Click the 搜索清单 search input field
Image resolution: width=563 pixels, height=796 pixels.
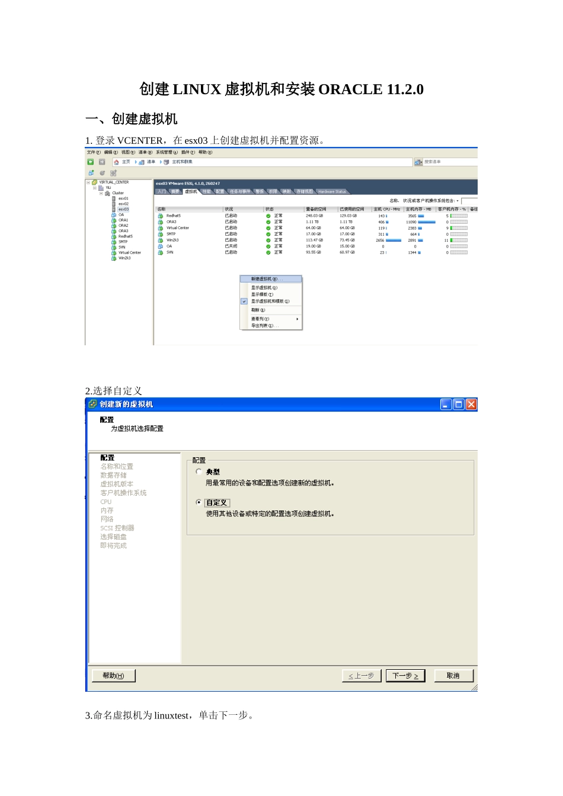point(450,162)
